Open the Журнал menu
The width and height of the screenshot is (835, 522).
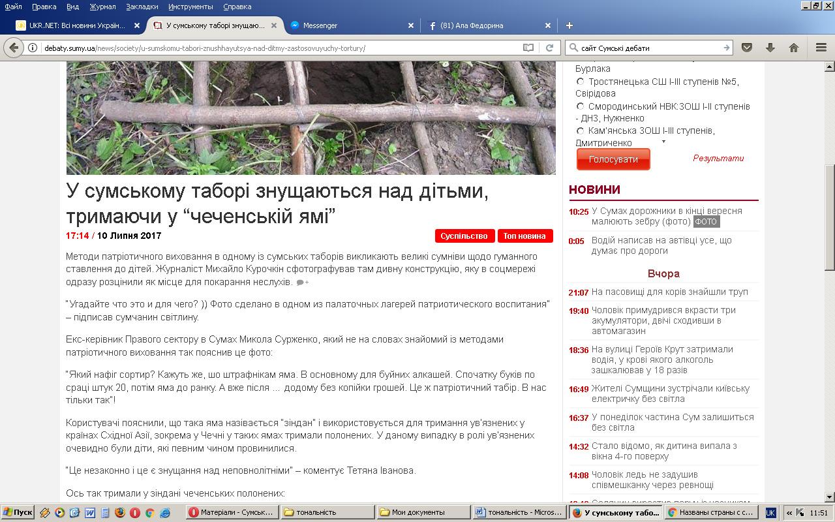point(102,7)
